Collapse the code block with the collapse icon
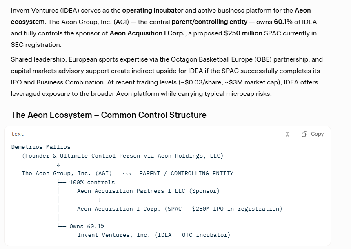351x249 pixels. 287,134
